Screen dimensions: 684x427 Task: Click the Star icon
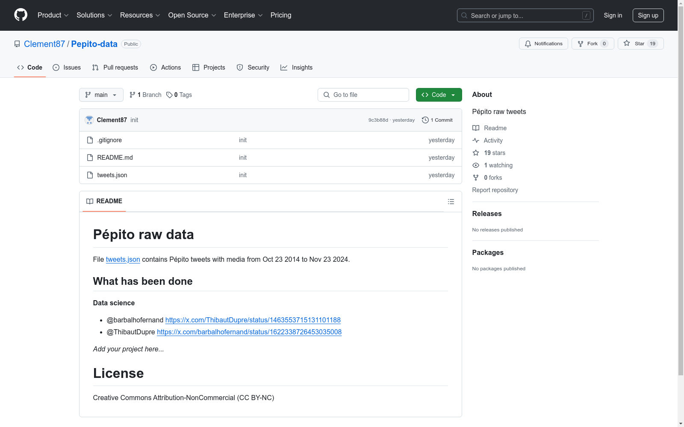pyautogui.click(x=627, y=43)
